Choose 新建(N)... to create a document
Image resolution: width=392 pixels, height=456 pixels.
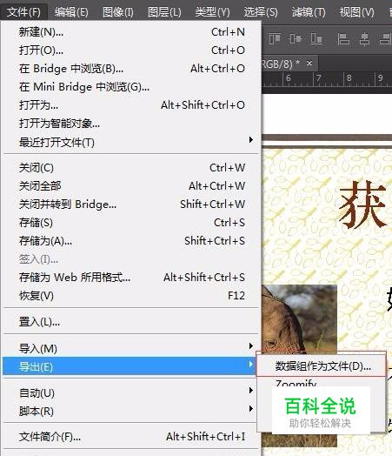point(130,32)
